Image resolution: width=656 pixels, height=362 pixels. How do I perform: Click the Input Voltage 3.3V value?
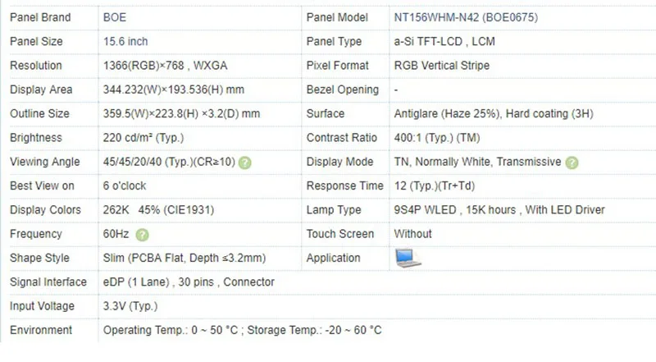pyautogui.click(x=129, y=306)
